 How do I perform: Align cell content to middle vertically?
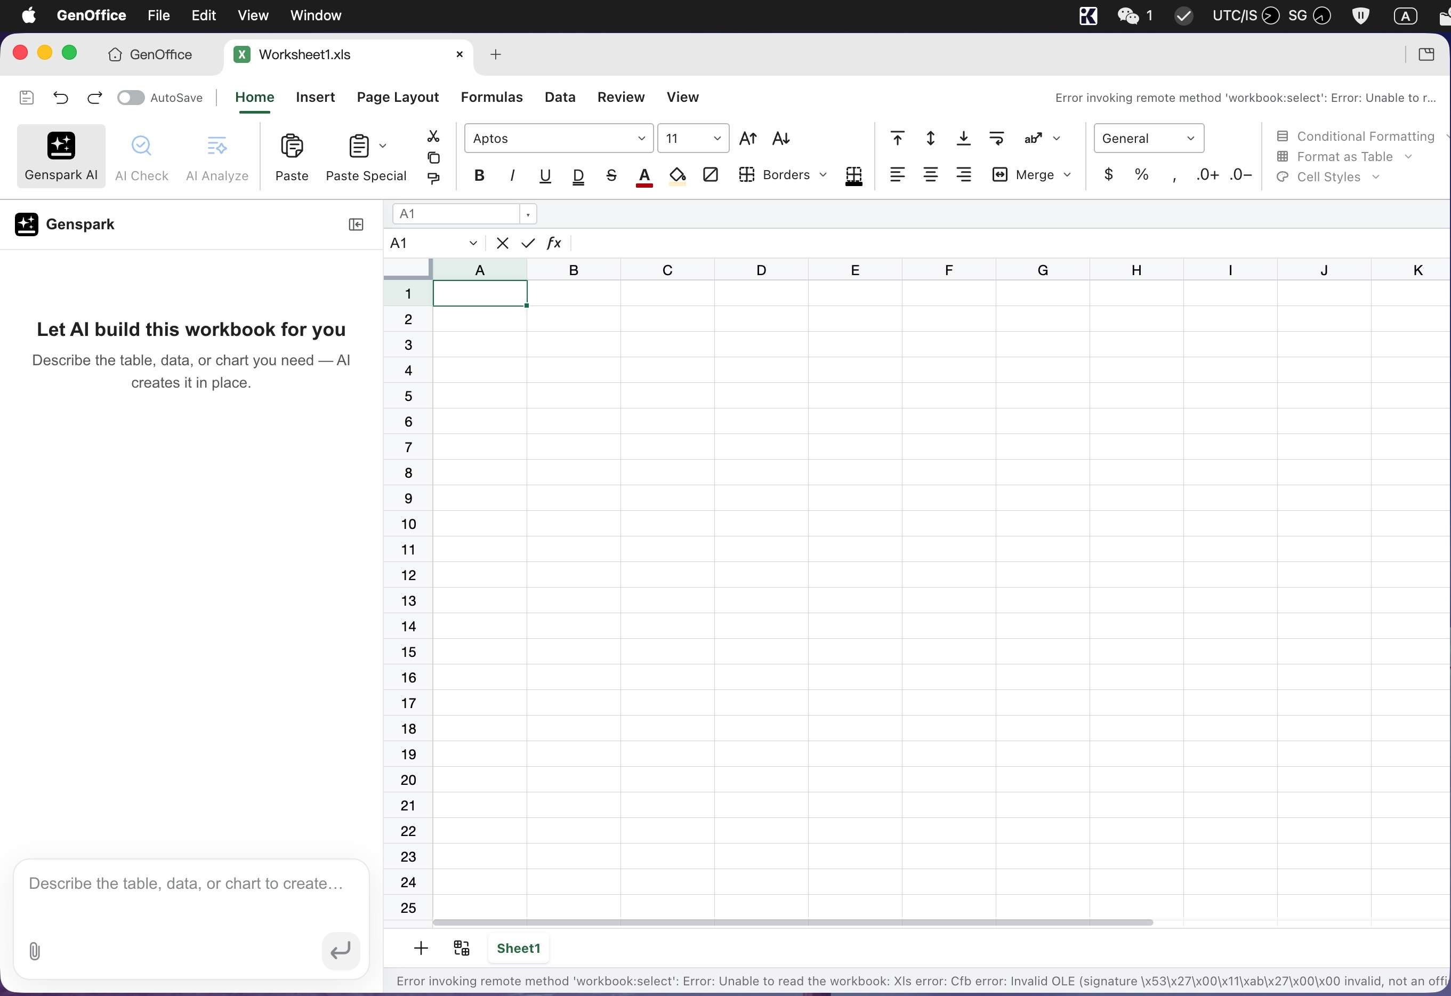930,139
